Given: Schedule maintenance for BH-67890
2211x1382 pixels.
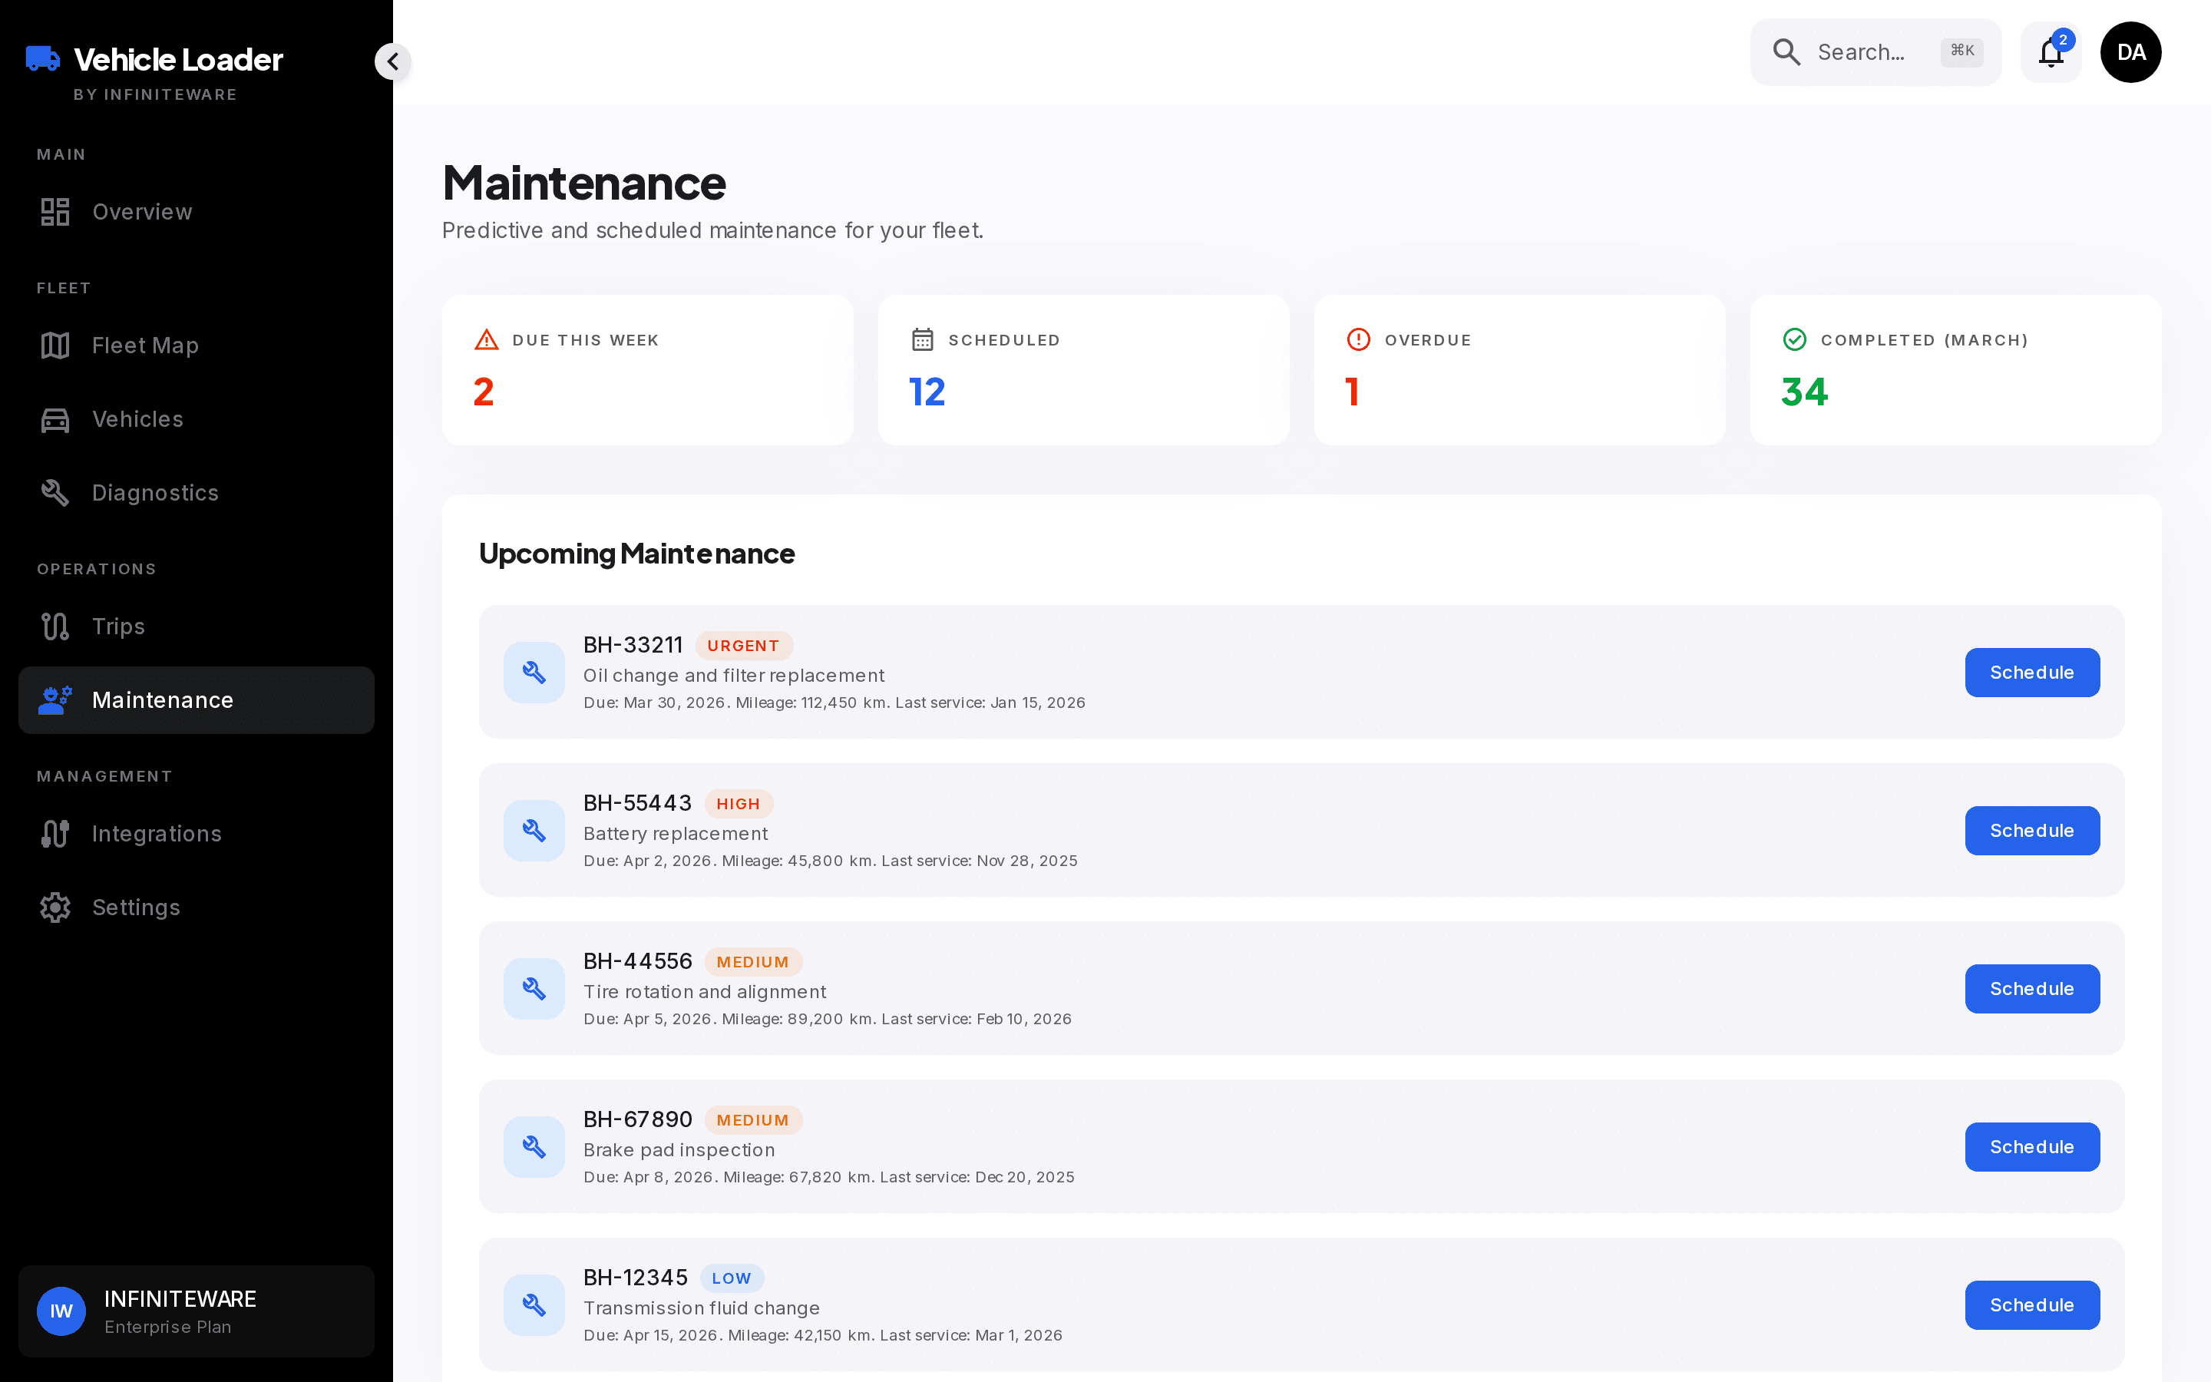Looking at the screenshot, I should (2032, 1147).
